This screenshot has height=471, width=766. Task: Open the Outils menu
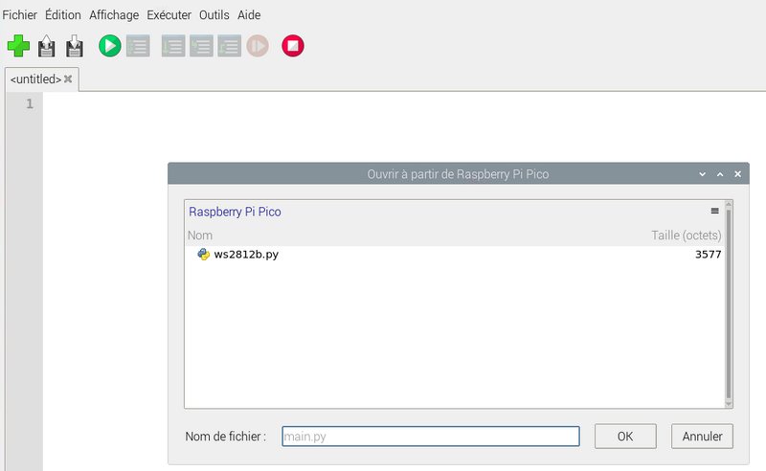click(214, 15)
